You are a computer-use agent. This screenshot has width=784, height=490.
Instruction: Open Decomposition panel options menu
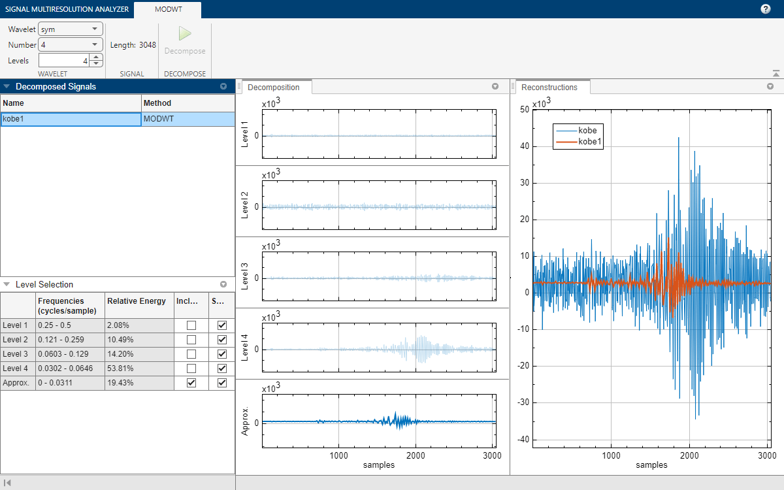pos(495,86)
